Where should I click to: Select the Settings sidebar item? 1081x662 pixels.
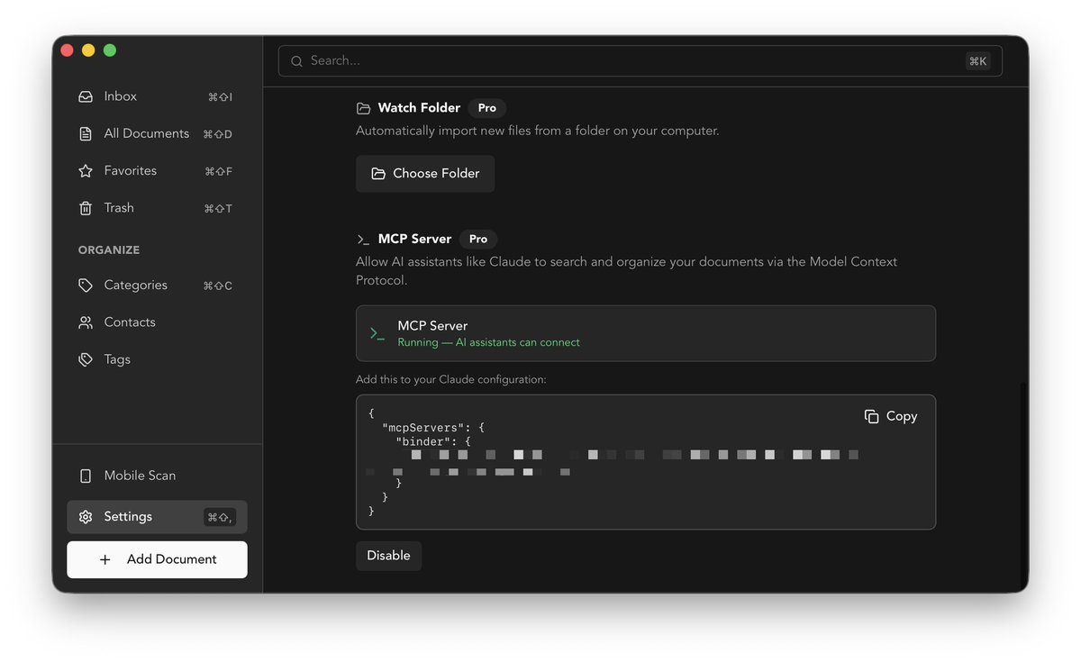[157, 517]
